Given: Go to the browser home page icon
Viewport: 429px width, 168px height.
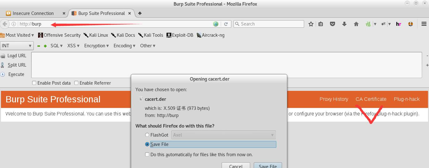Looking at the screenshot, I should point(356,24).
